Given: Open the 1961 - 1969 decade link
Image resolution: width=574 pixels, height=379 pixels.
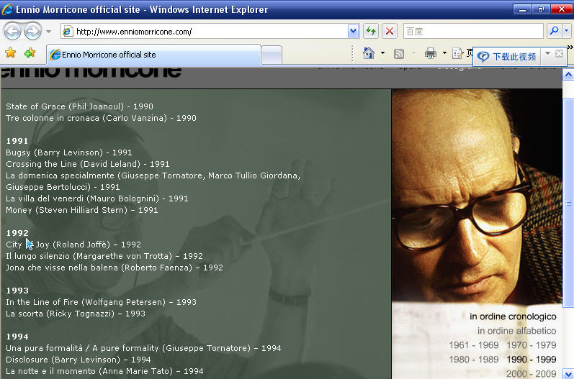Looking at the screenshot, I should coord(474,345).
